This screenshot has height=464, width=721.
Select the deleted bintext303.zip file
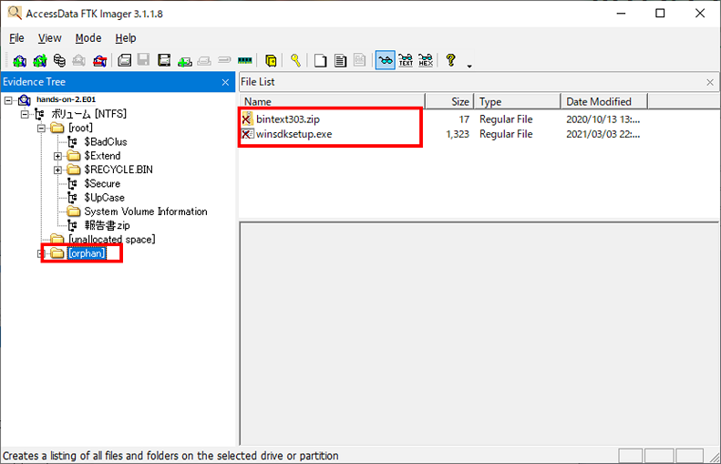click(x=288, y=119)
